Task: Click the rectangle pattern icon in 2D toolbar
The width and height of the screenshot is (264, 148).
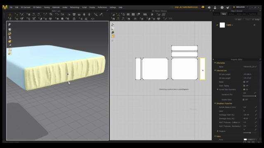Action: coord(128,15)
